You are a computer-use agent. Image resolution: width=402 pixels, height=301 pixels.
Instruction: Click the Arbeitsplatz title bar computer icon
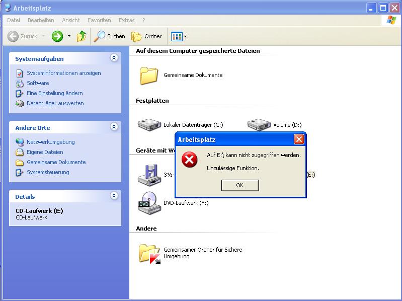pyautogui.click(x=8, y=8)
